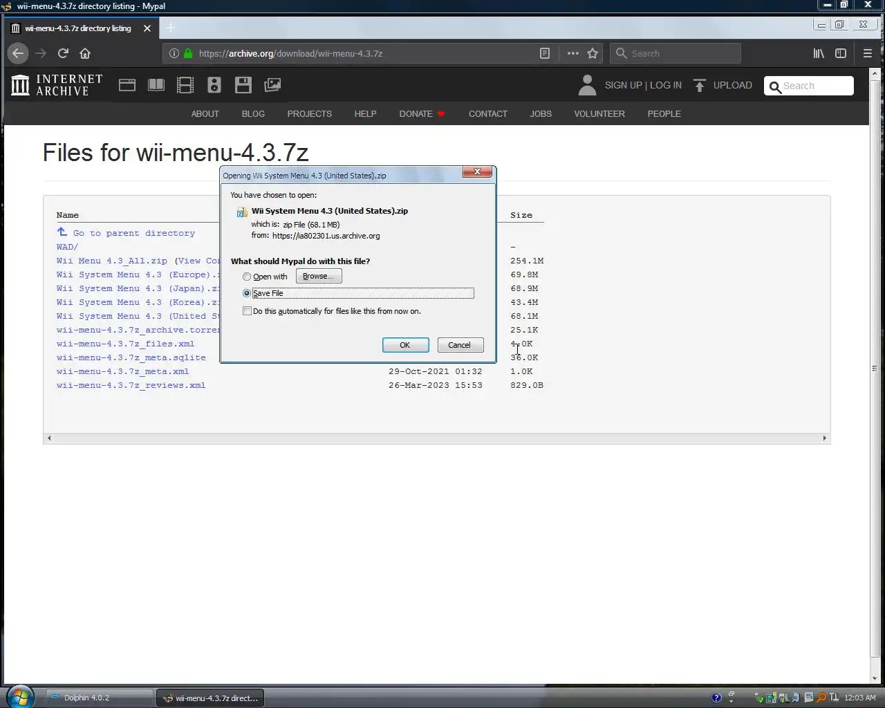This screenshot has height=708, width=885.
Task: Open the Images icon
Action: (x=272, y=85)
